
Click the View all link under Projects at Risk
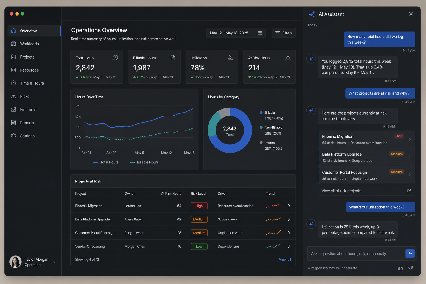285,260
